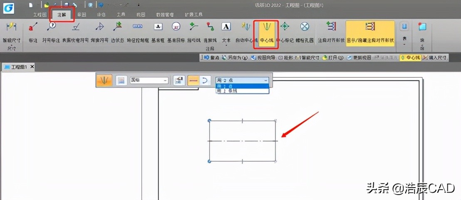Select the Smart Dimension tool in the ribbon
Viewport: 461px width, 200px height.
[11, 33]
